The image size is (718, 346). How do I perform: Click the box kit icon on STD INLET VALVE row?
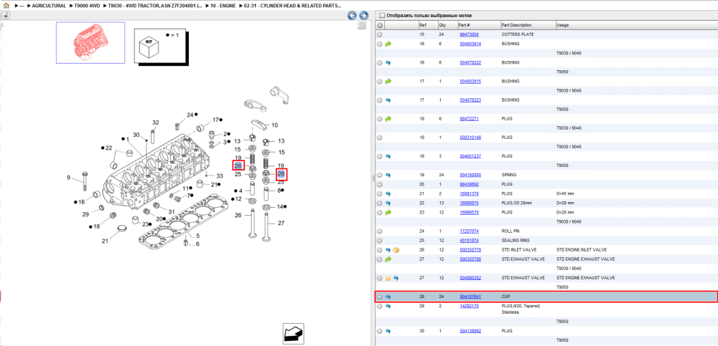[x=396, y=250]
